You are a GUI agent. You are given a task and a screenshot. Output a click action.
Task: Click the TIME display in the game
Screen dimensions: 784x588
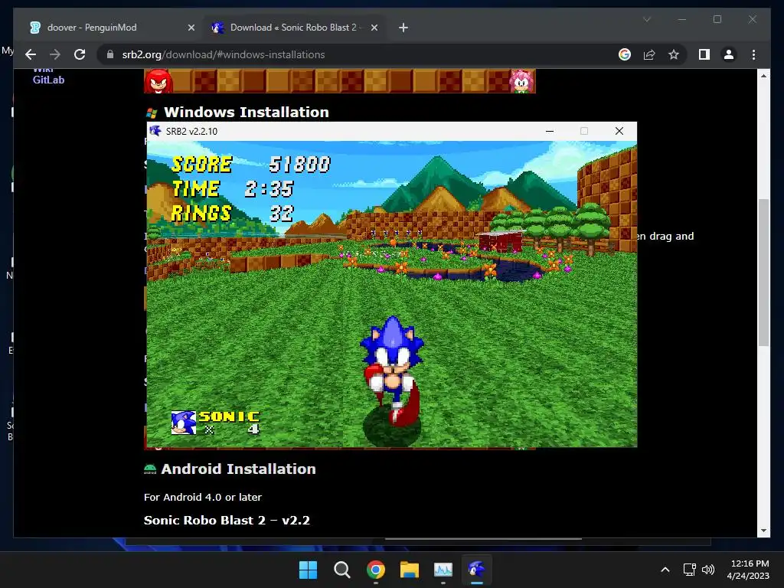(233, 189)
